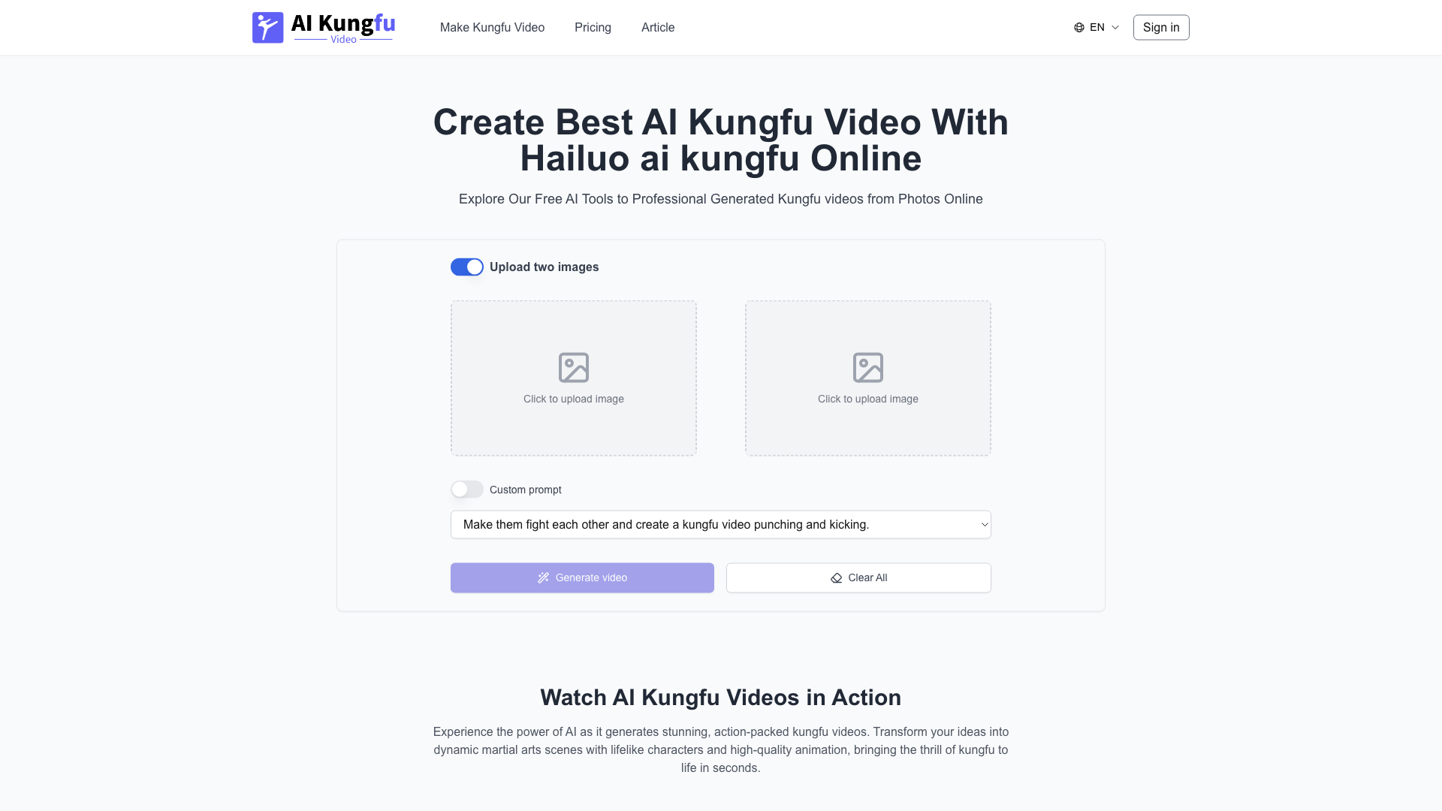Click the kungfu prompt text input field
1442x811 pixels.
point(721,524)
